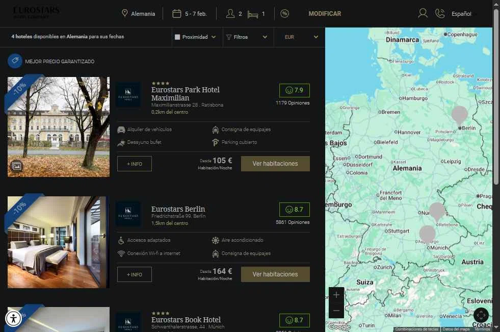The width and height of the screenshot is (500, 332).
Task: Click the Eurostars brand logo for Park Hotel Maximilian
Action: coord(128,94)
